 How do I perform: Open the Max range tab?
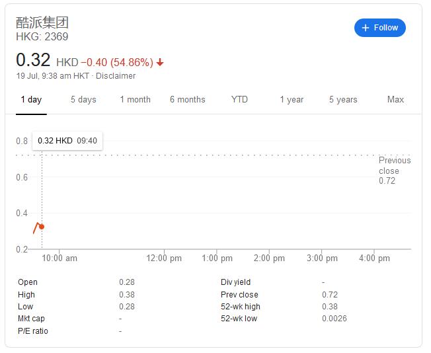395,100
